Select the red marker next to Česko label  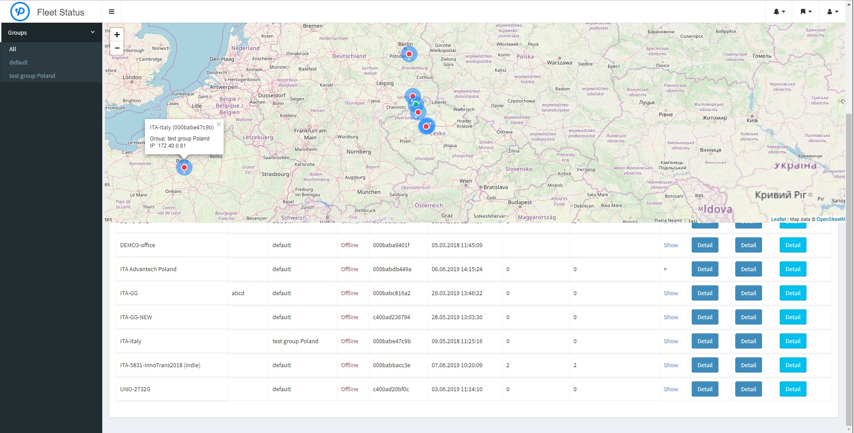[426, 126]
